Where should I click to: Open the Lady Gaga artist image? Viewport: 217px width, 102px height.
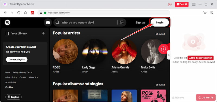point(95,51)
